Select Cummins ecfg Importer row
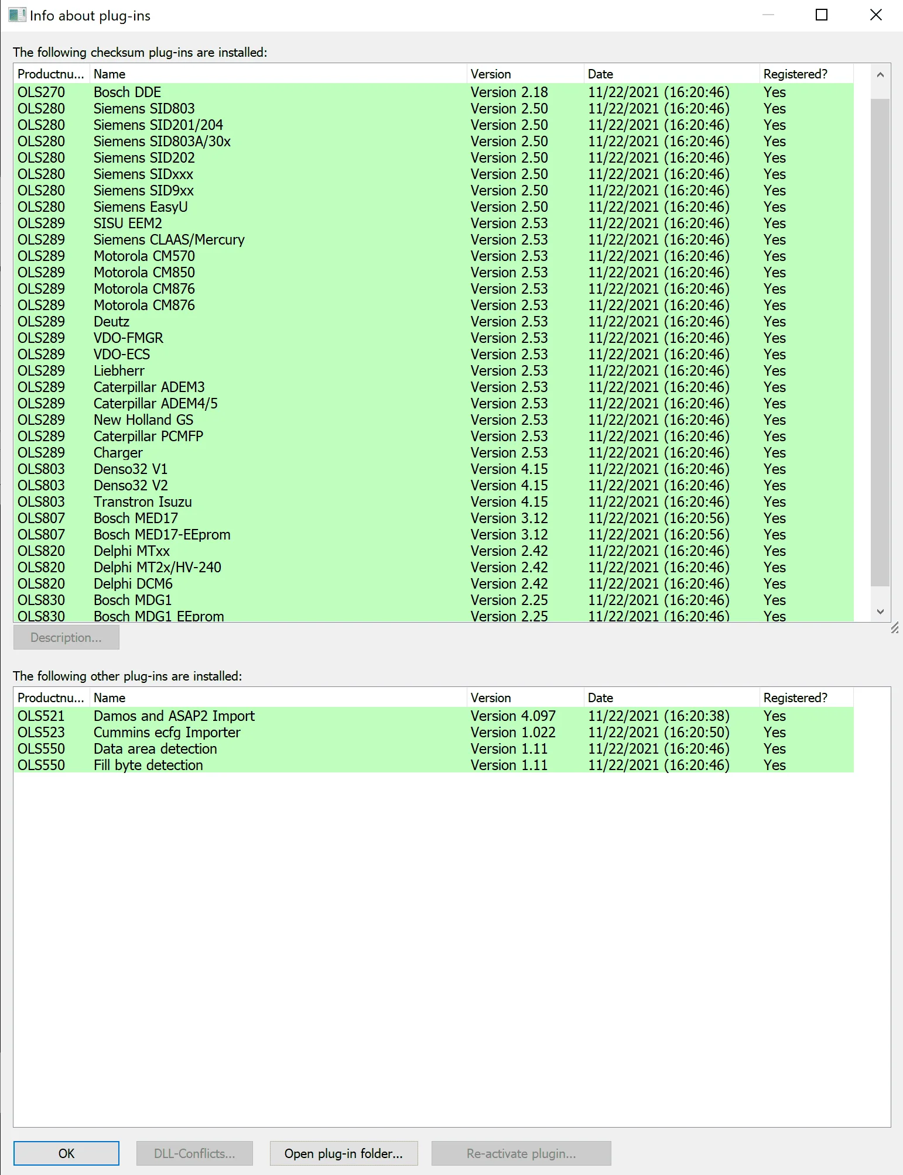This screenshot has height=1175, width=903. point(433,732)
